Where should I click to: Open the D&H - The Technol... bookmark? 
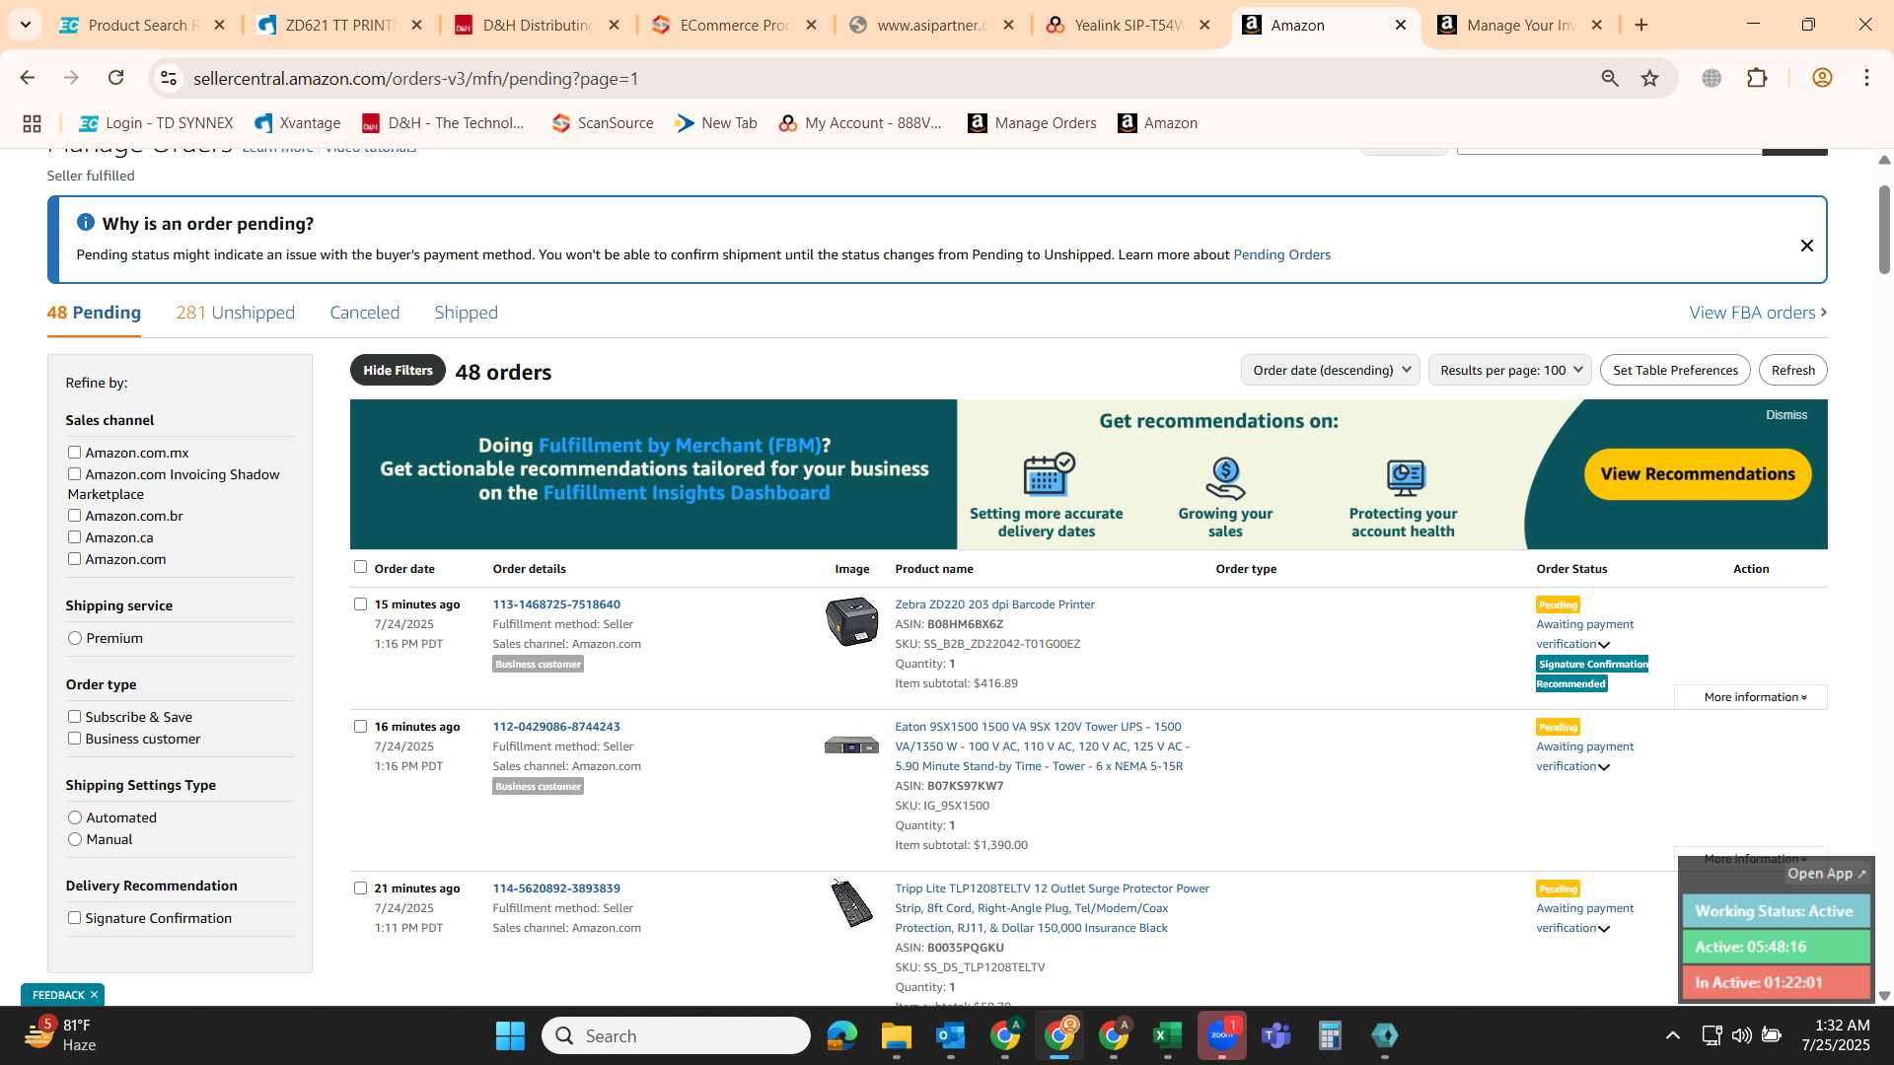[x=443, y=123]
